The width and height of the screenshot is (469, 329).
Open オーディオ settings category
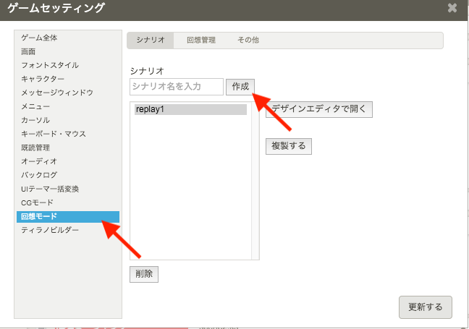click(x=39, y=161)
